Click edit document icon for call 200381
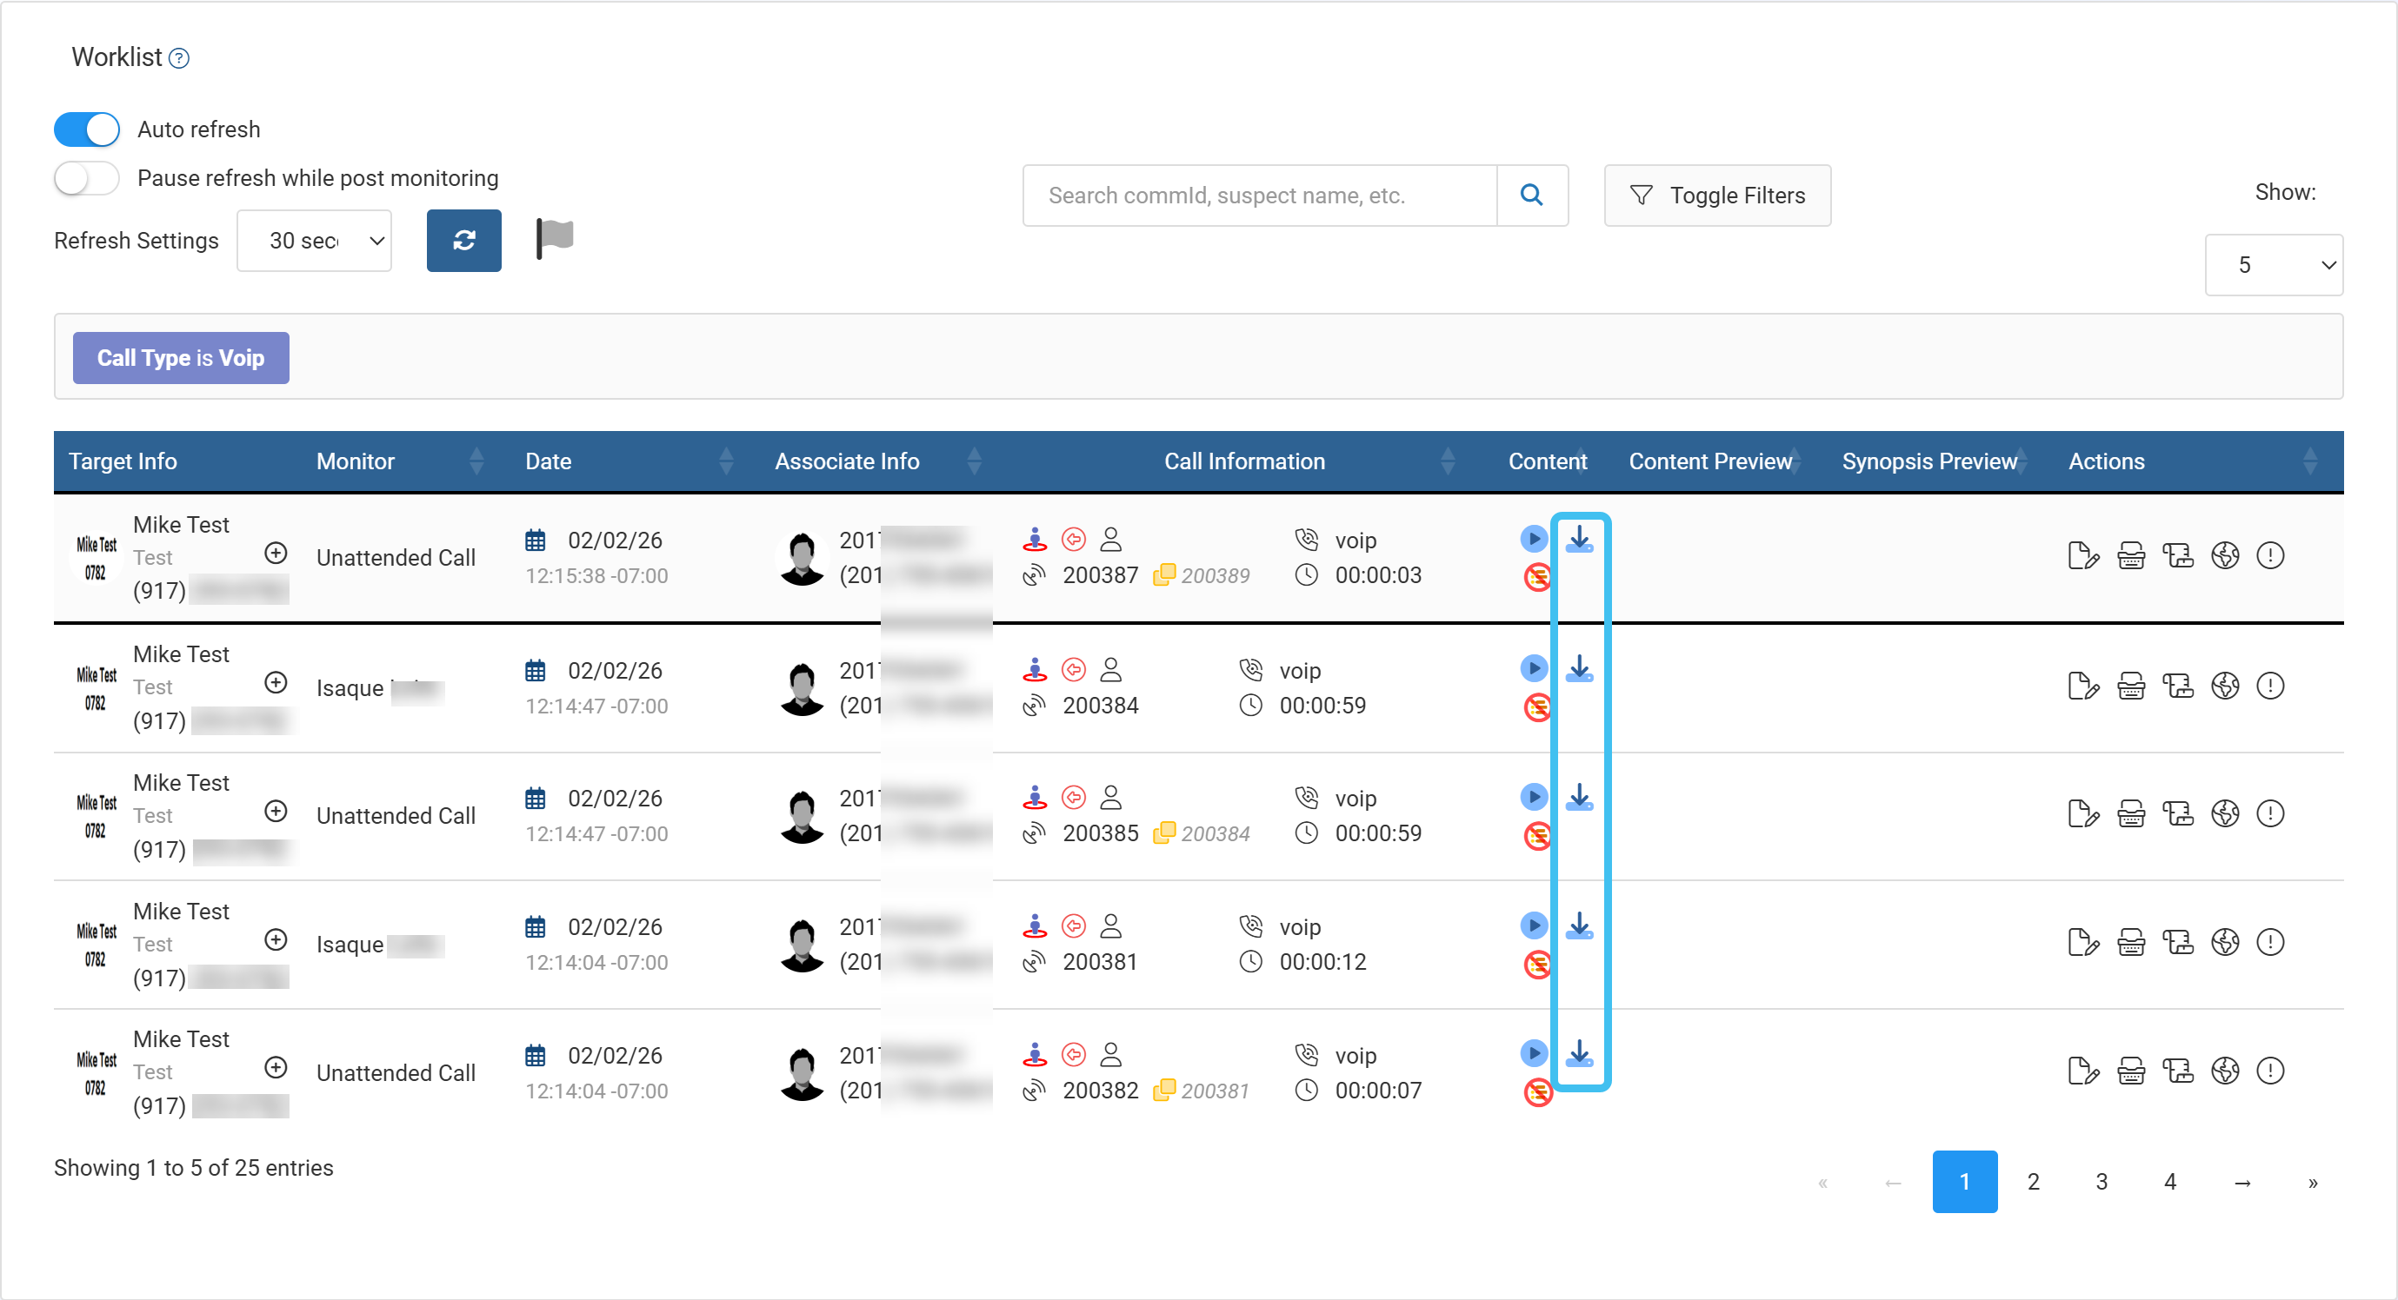The image size is (2398, 1300). 2082,942
